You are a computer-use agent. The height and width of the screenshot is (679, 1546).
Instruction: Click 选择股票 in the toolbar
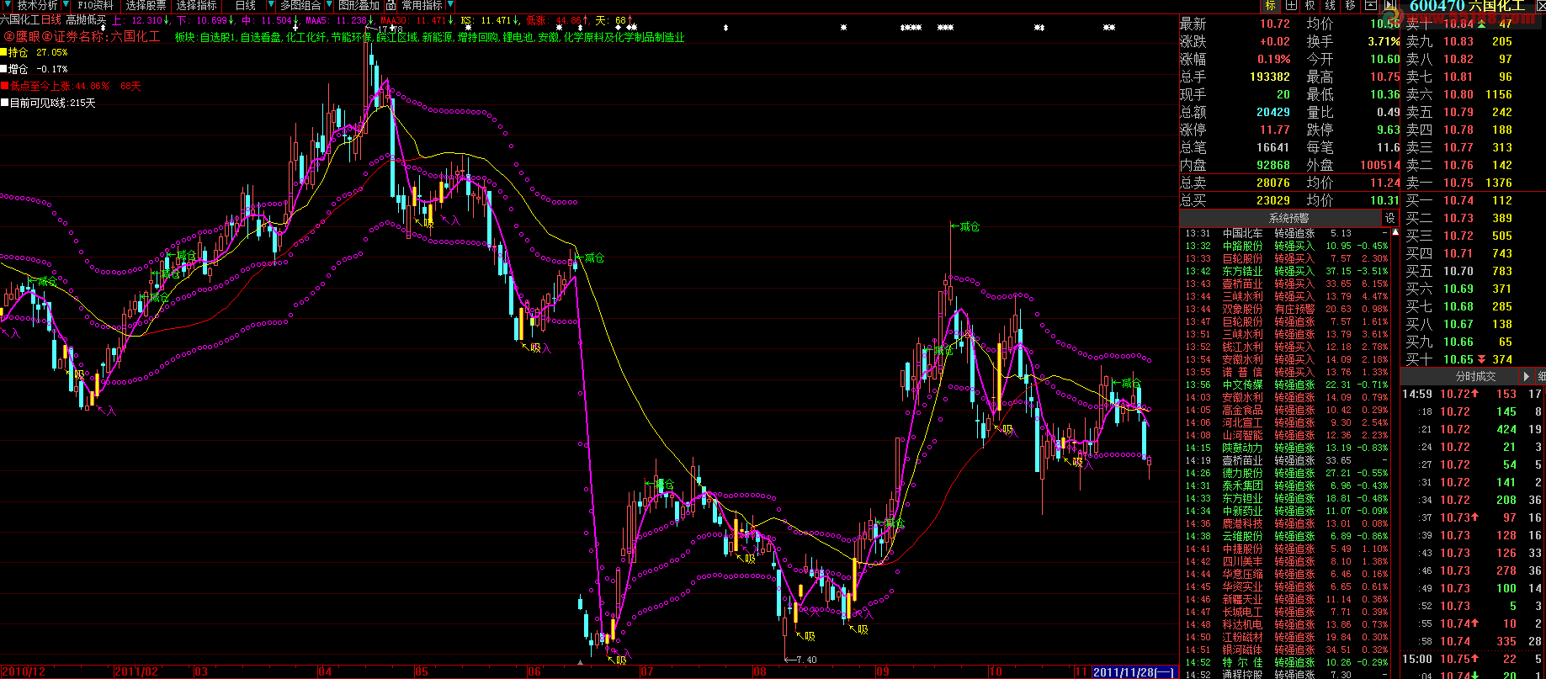click(146, 6)
